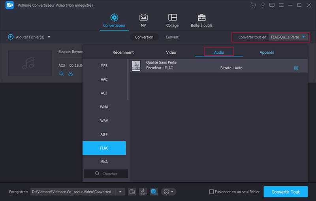Toggle the lightning fast conversion icon

143,192
